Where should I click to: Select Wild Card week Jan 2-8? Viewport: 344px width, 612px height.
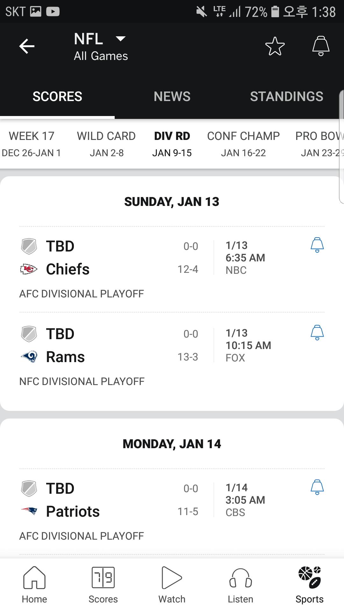106,144
